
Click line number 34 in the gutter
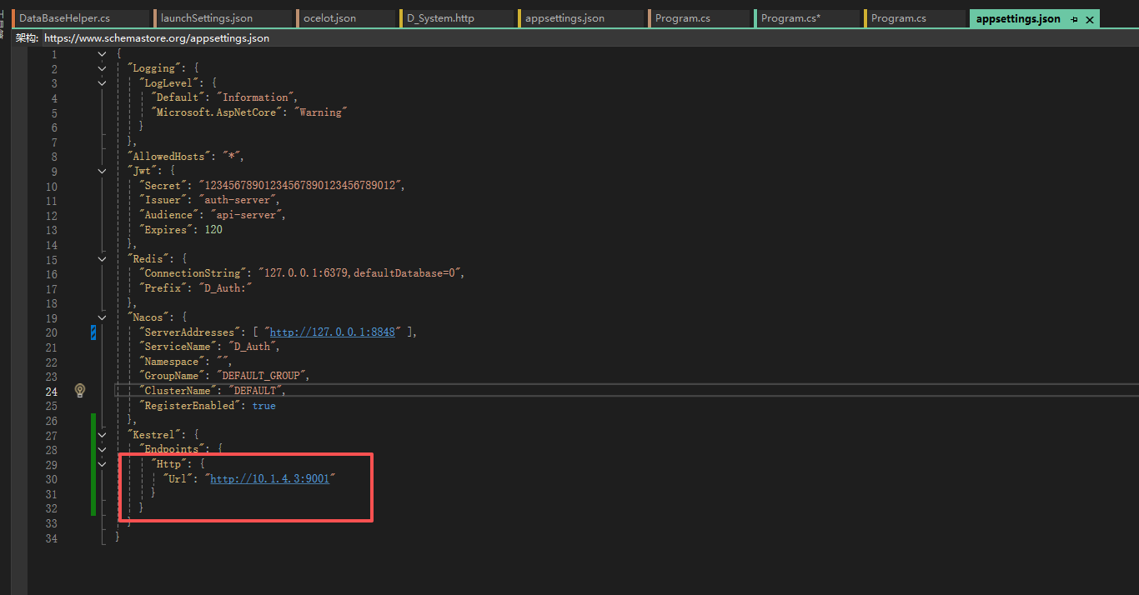52,537
